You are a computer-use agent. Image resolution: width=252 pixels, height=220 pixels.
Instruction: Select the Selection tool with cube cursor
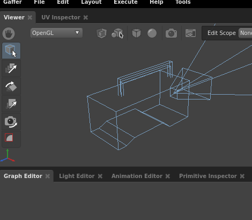tap(11, 51)
